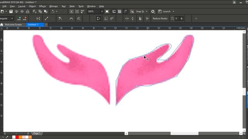
Task: Open the folder icon dropdown arrow
Action: point(6,12)
